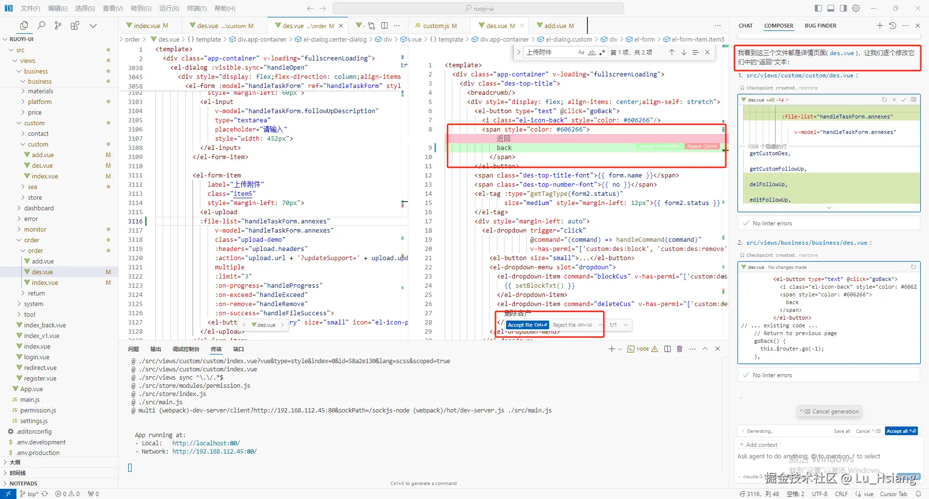Start new composer with plus icon
The height and width of the screenshot is (499, 929).
pos(880,26)
